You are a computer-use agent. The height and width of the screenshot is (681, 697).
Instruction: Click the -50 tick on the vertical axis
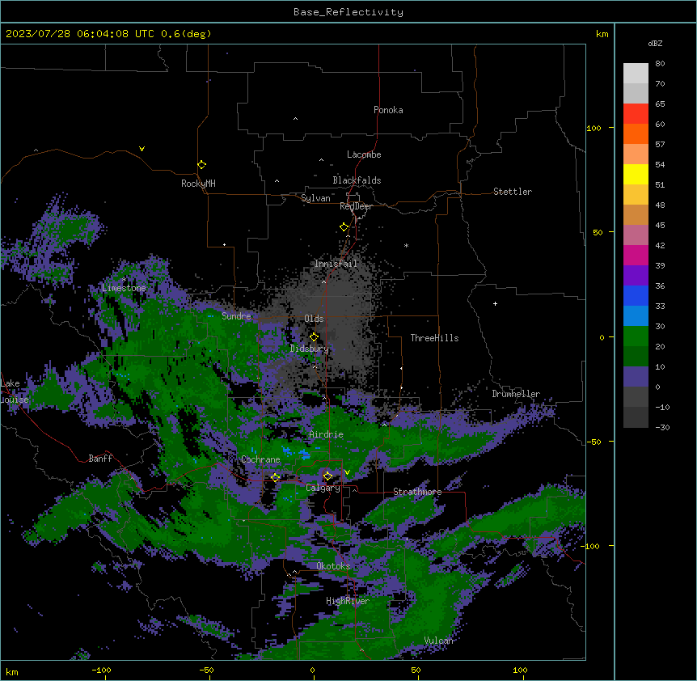pyautogui.click(x=594, y=442)
